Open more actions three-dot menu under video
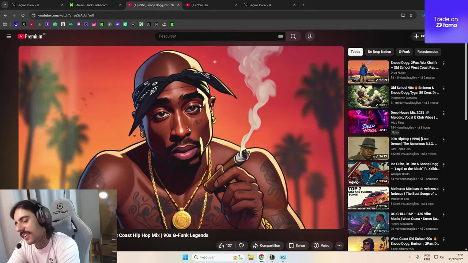Viewport: 468px width, 263px height. coord(339,245)
